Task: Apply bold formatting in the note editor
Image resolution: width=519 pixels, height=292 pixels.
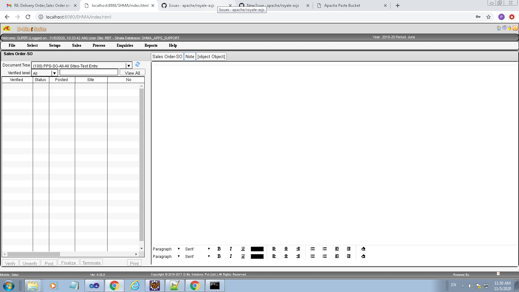Action: [x=219, y=249]
